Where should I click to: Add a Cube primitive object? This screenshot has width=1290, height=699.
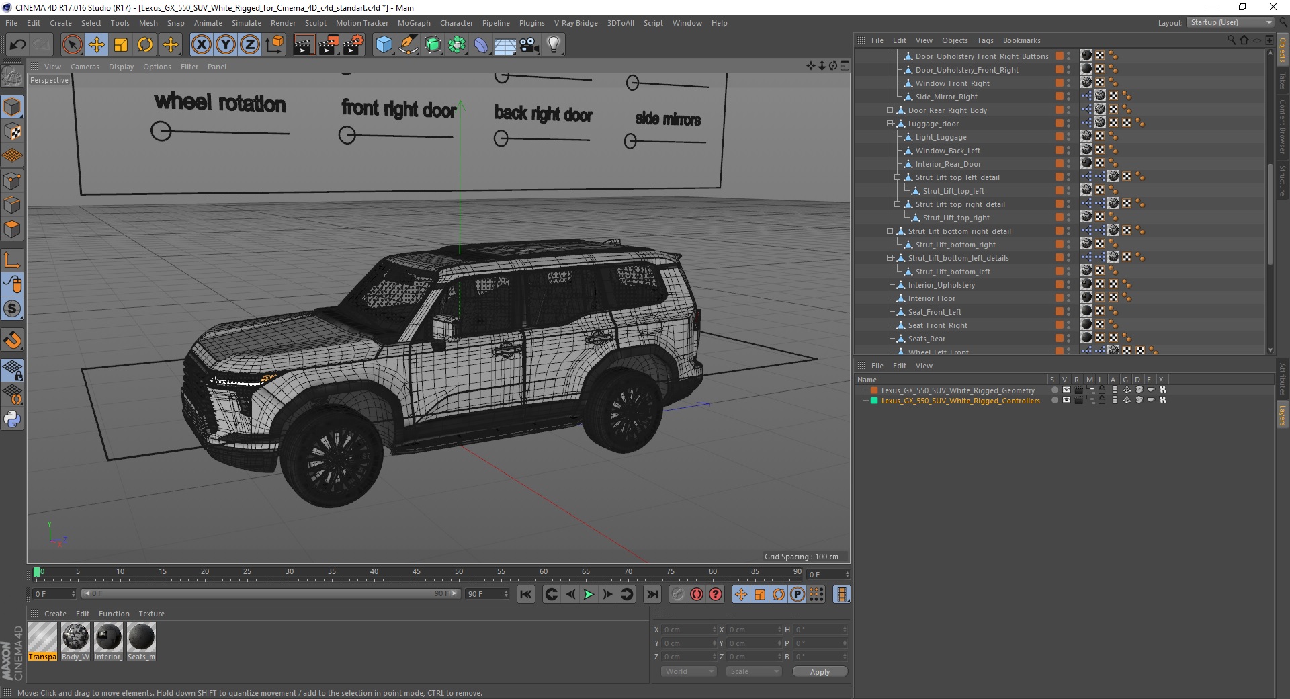(x=384, y=45)
